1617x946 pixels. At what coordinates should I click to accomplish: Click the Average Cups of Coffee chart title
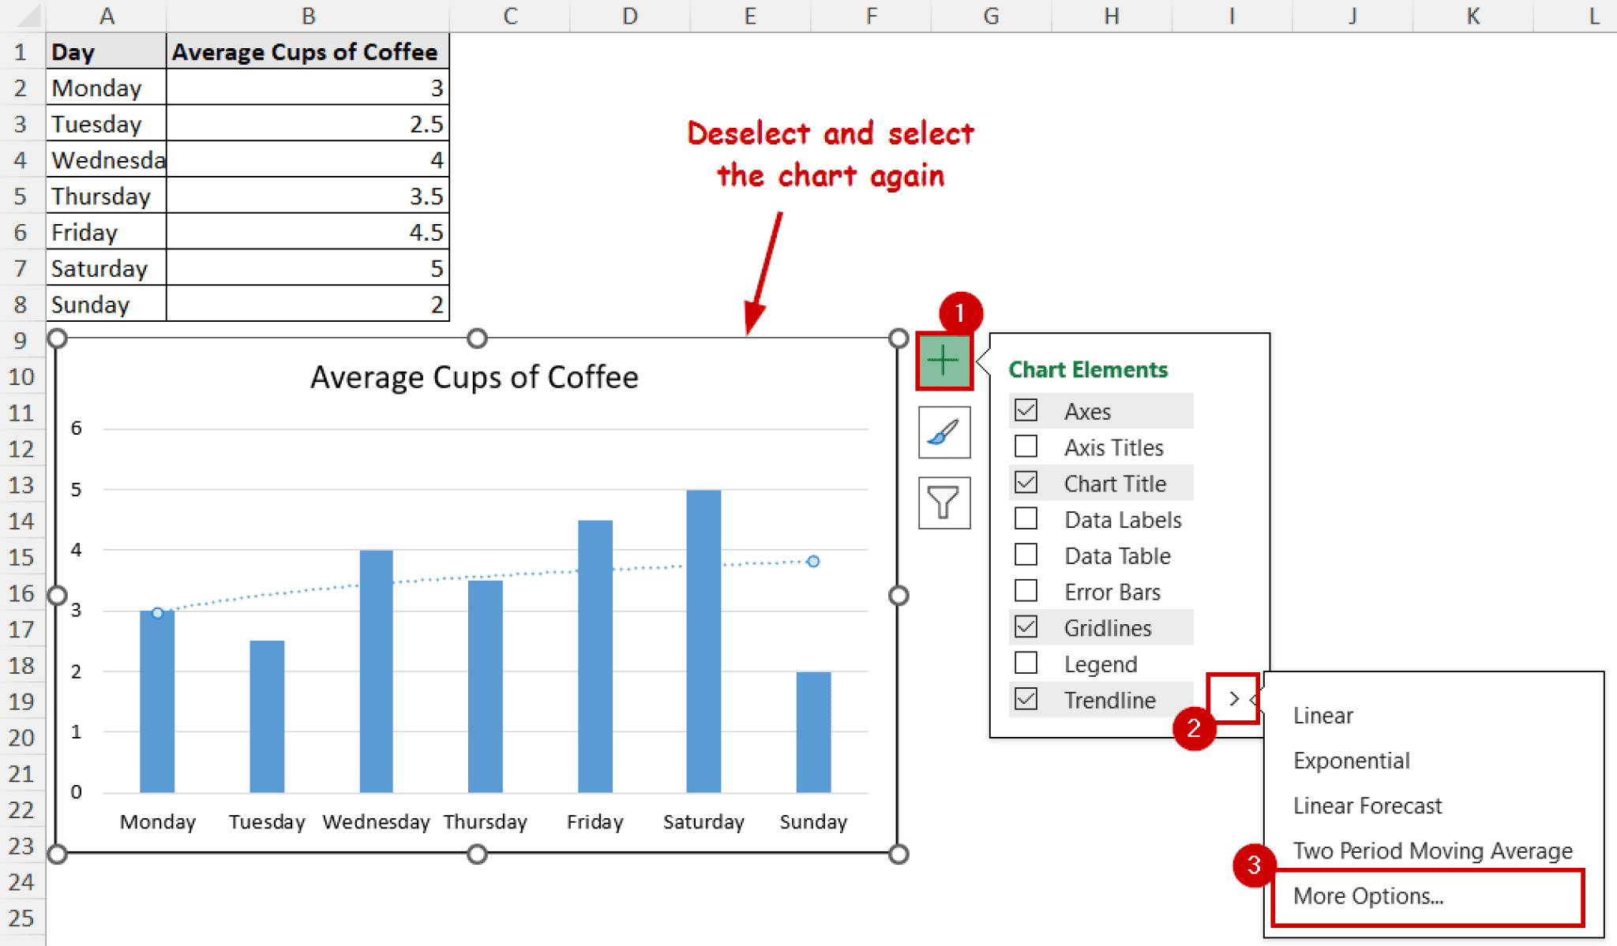474,377
